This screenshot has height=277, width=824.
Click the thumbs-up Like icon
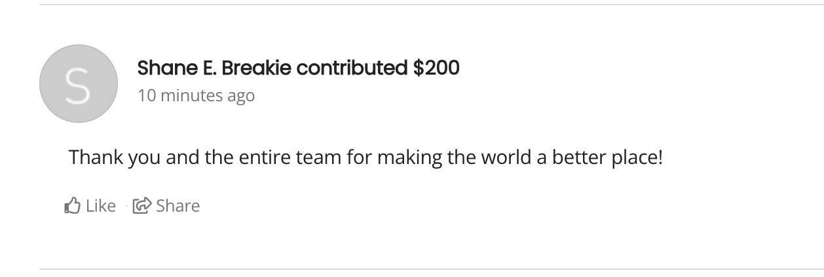click(x=72, y=206)
